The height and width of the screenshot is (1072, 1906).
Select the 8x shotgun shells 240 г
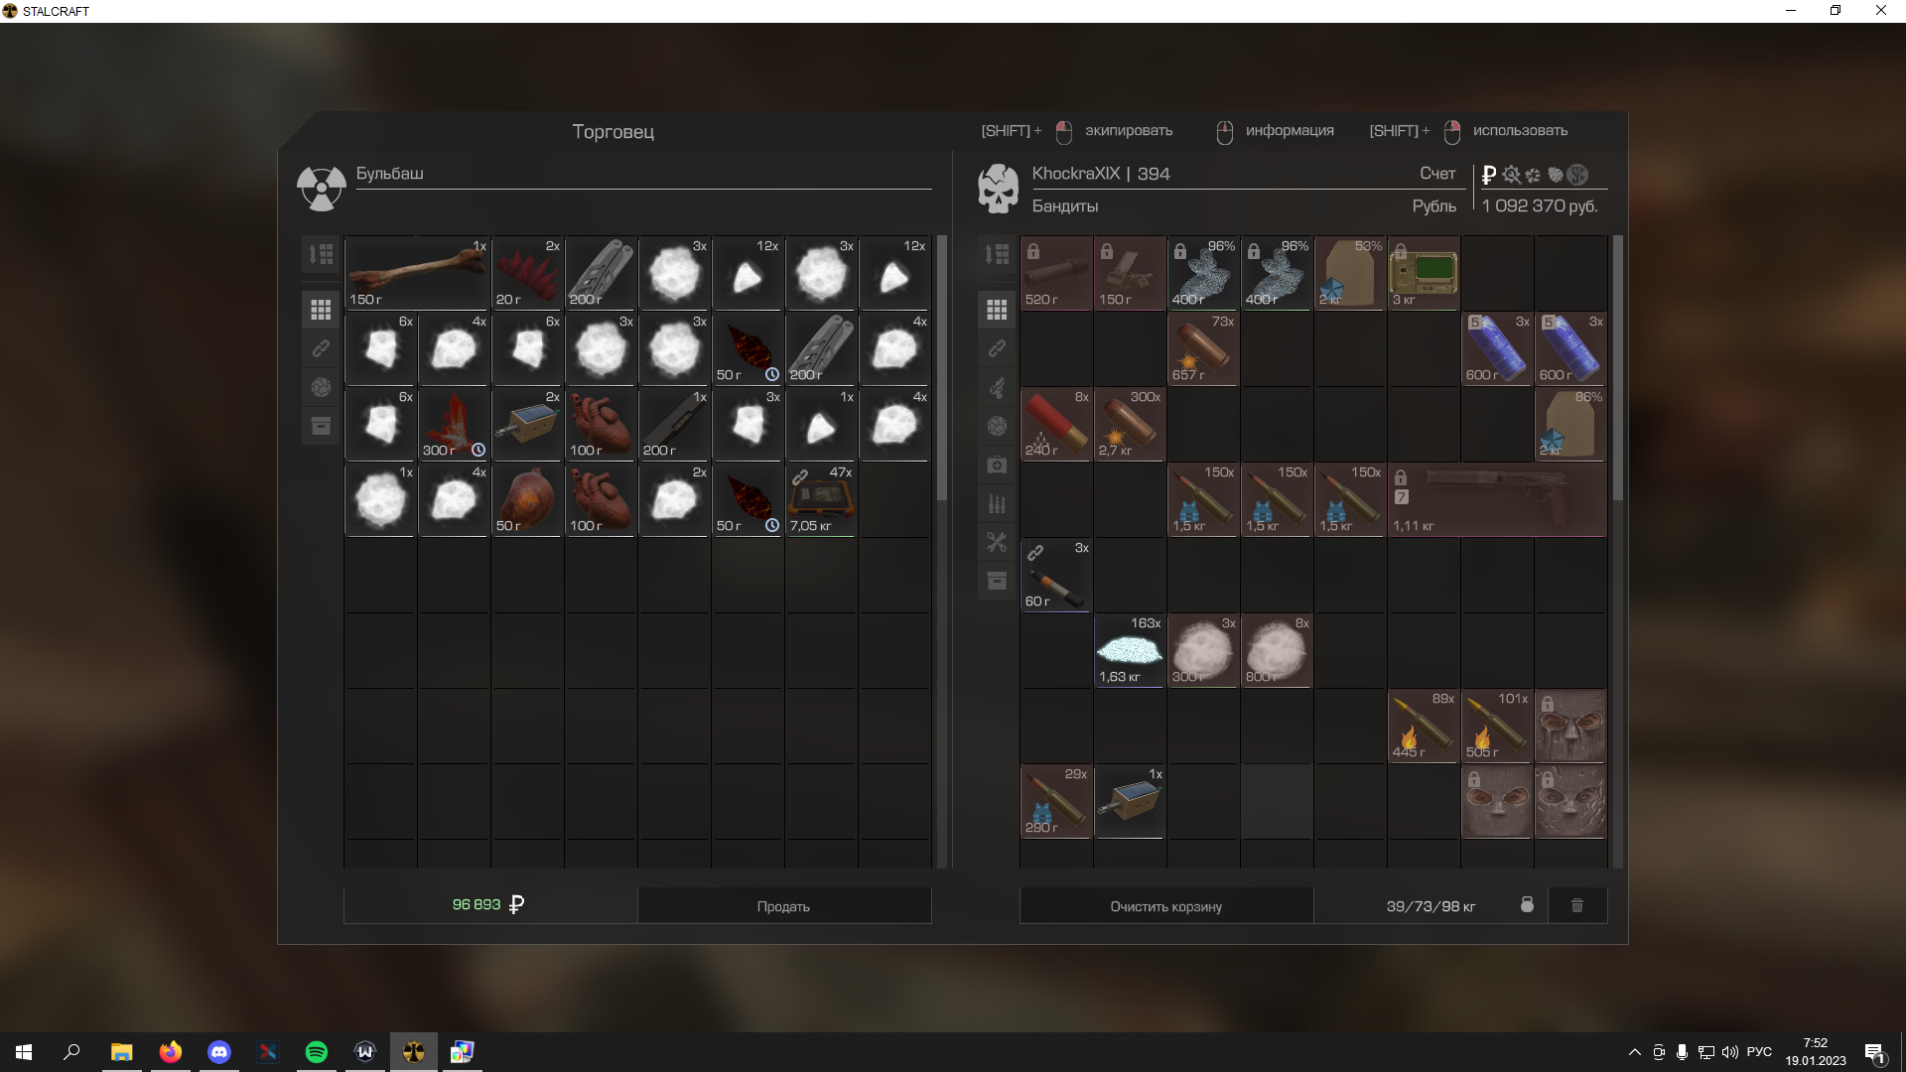[1056, 424]
